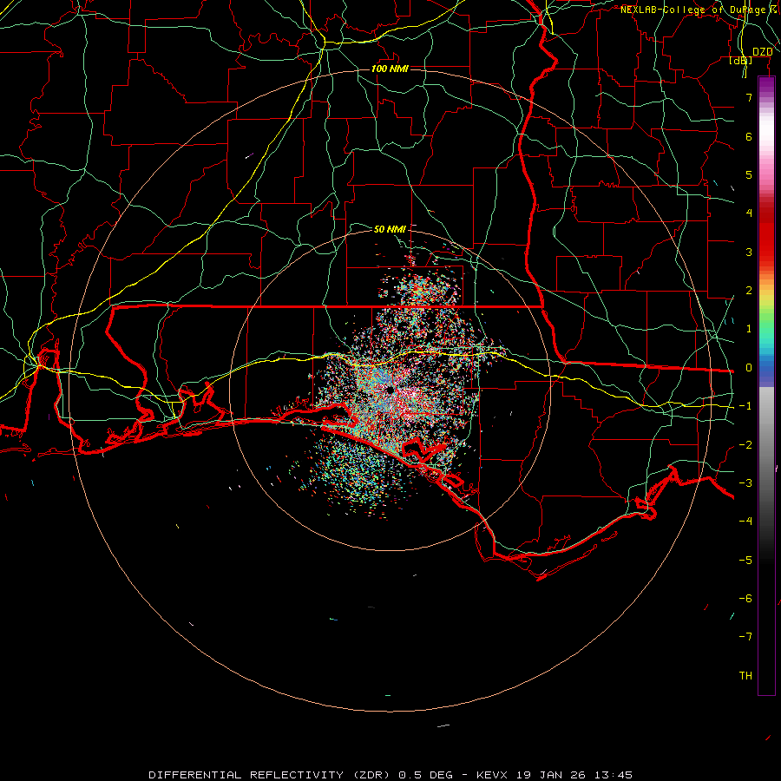
Task: Click the black radar site dot at center
Action: click(390, 390)
